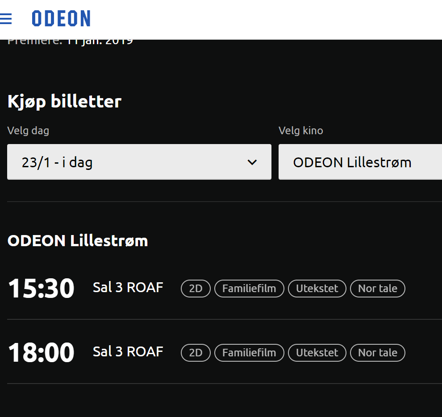Open the hamburger navigation menu

6,19
